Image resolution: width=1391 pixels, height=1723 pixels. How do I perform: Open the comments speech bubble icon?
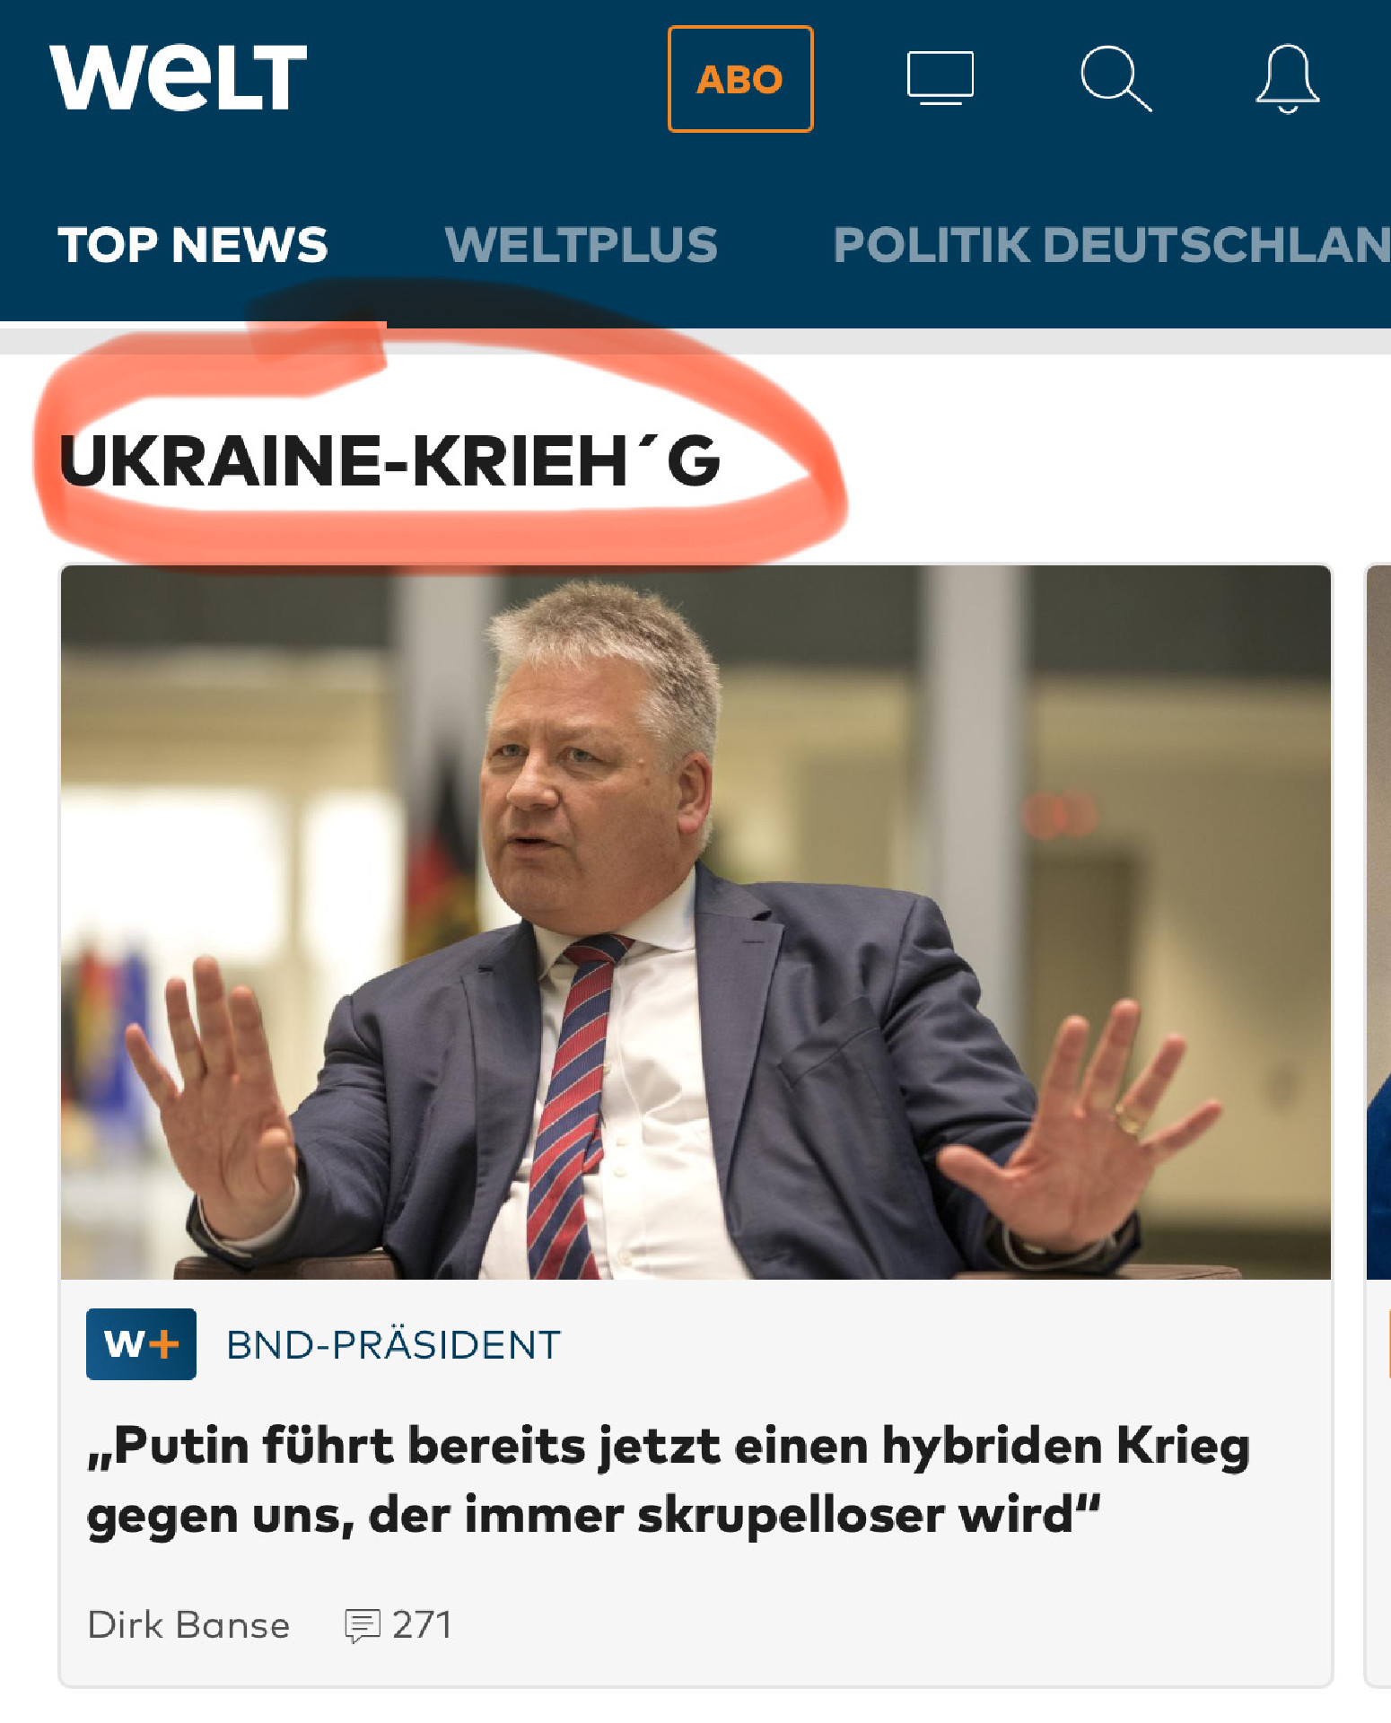pos(363,1625)
